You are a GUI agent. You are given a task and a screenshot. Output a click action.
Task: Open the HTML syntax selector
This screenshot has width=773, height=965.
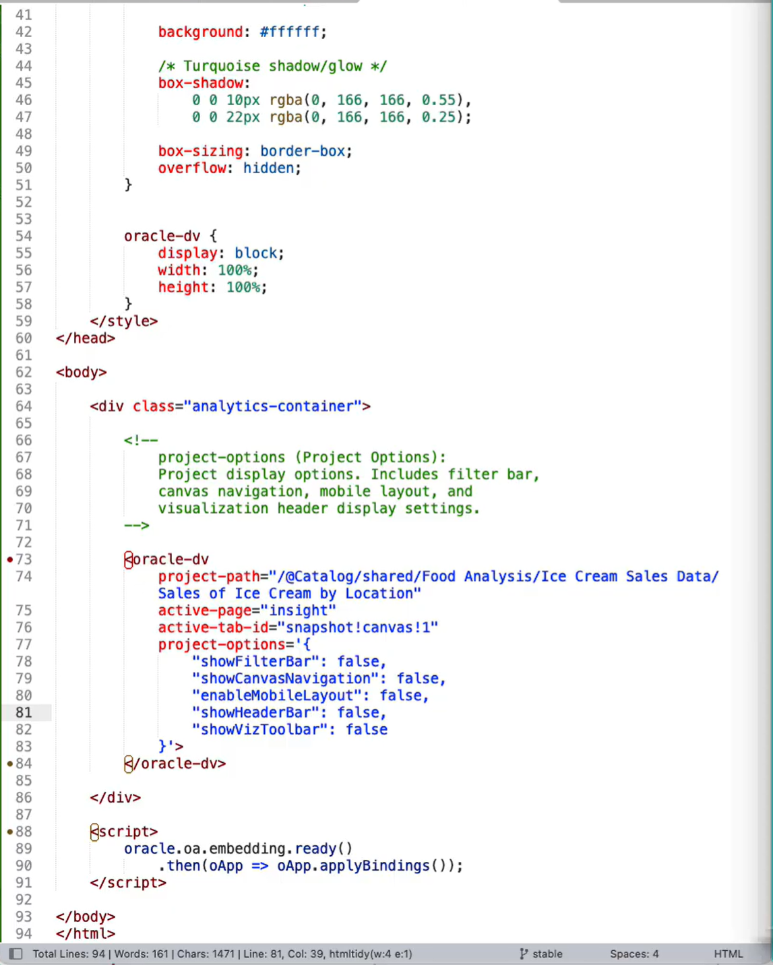[728, 954]
